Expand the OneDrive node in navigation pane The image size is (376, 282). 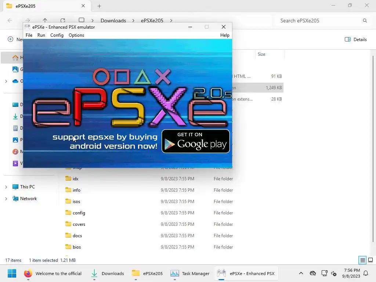[x=6, y=81]
